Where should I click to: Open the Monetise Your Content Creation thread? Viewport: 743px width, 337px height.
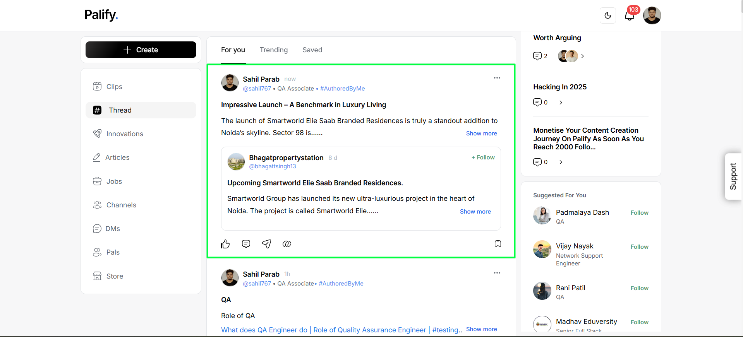point(589,139)
